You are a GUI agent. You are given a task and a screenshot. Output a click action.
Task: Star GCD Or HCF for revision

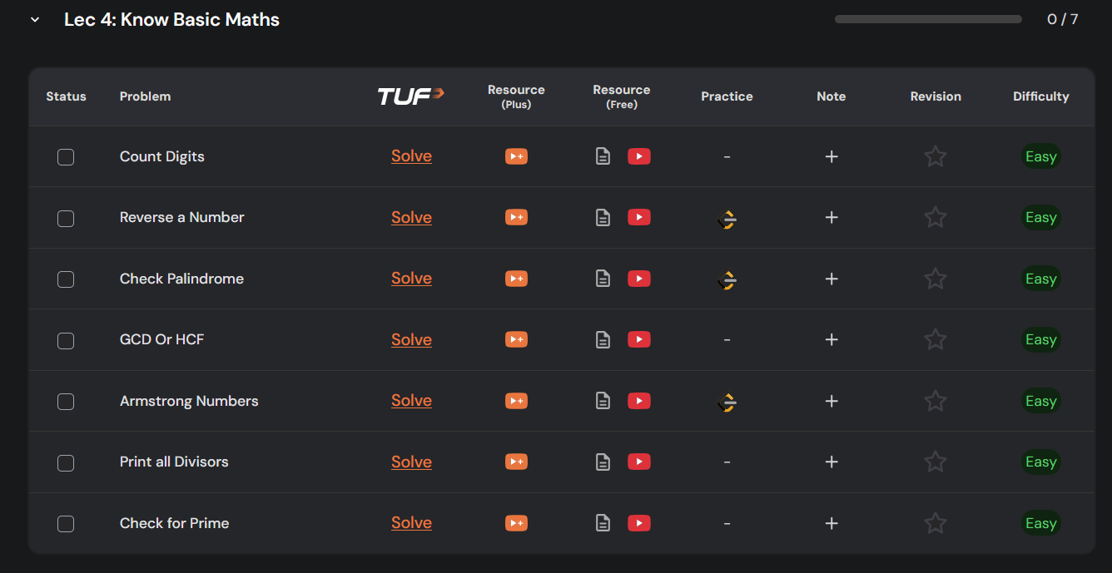[x=936, y=339]
